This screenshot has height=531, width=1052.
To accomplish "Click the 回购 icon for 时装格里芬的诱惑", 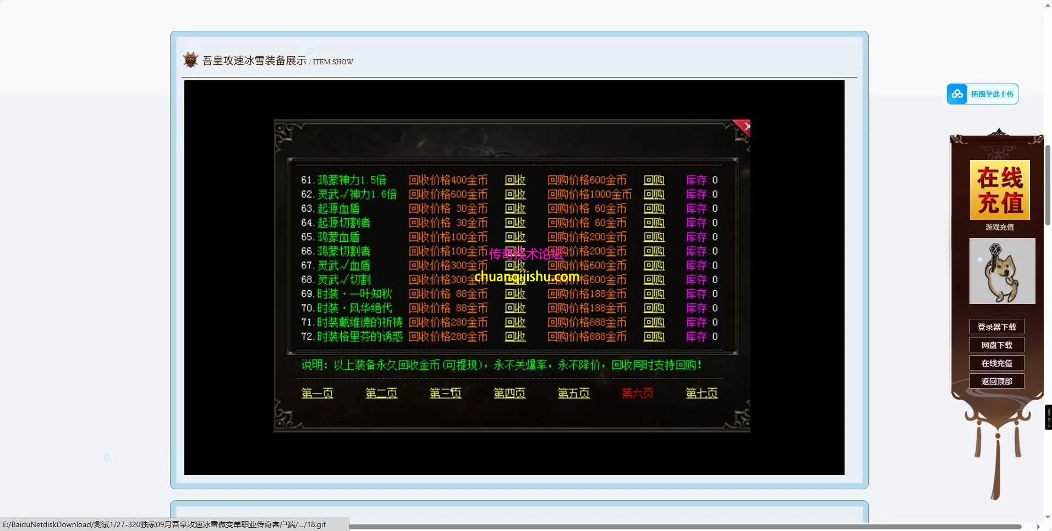I will coord(654,337).
